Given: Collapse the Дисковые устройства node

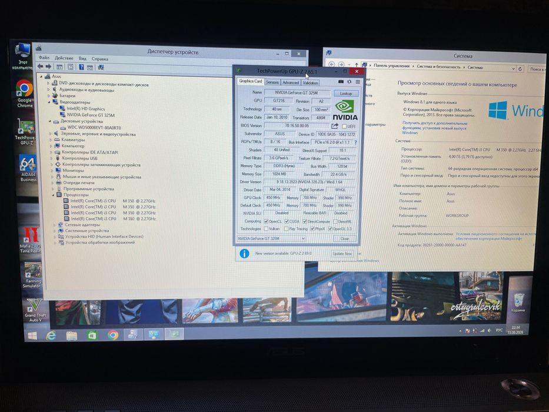Looking at the screenshot, I should pyautogui.click(x=49, y=121).
